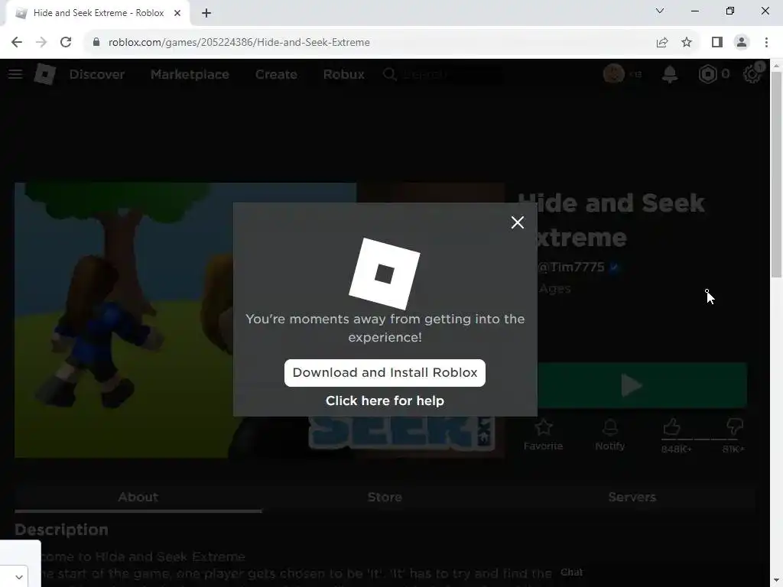The image size is (783, 587).
Task: Share this page icon
Action: click(662, 43)
